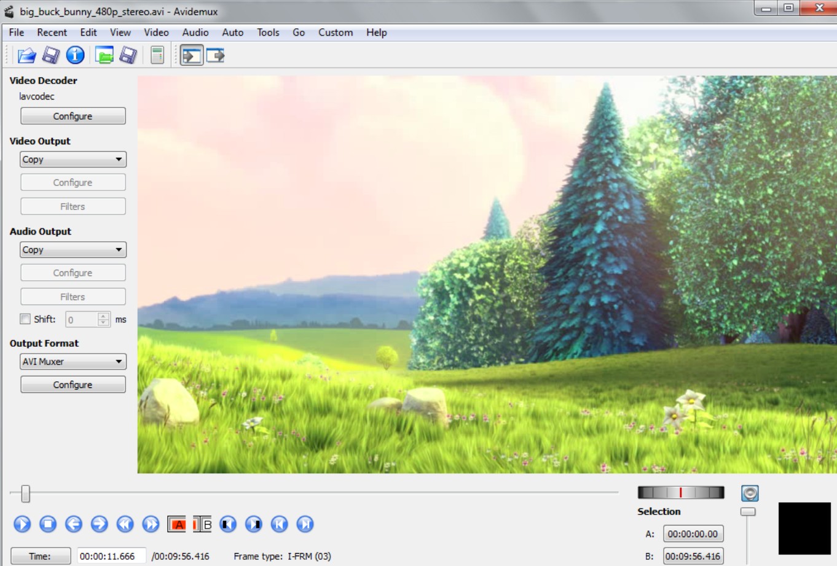Click the Frame type I-FRM label

(282, 556)
